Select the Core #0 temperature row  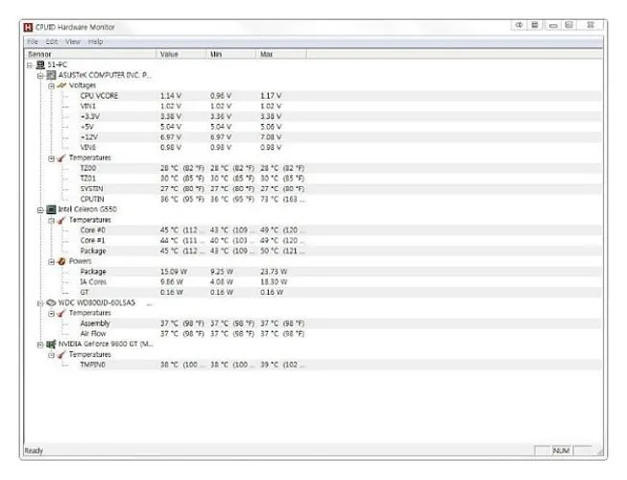(313, 230)
